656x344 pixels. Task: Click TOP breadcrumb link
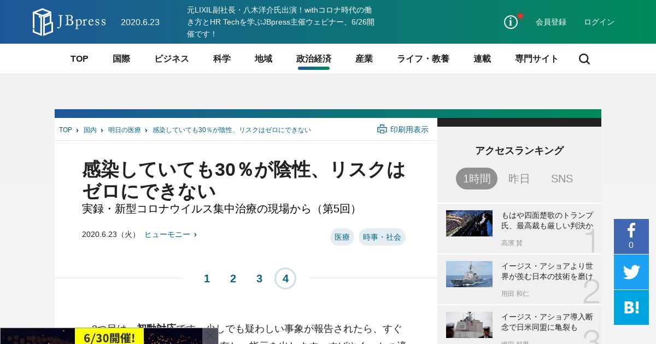66,130
